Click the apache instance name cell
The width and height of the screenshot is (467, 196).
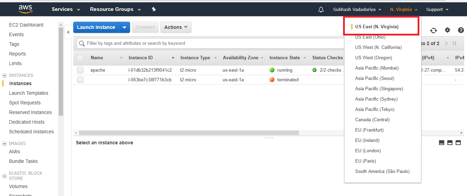click(98, 70)
